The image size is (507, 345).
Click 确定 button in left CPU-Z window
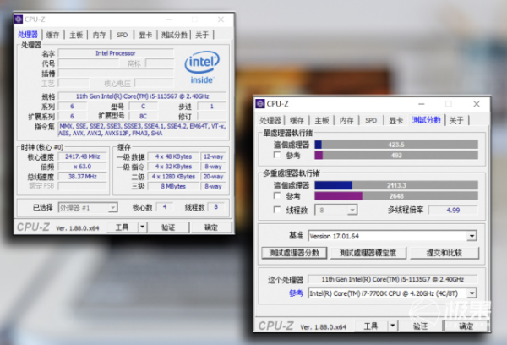pyautogui.click(x=211, y=227)
